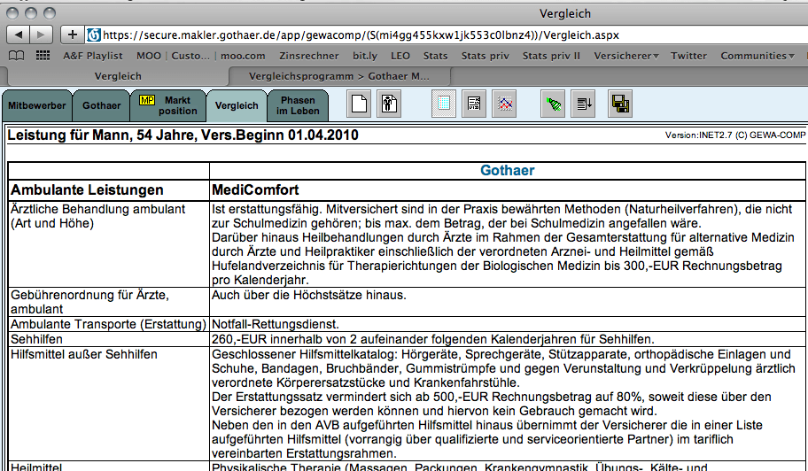Open the LEO bookmark
Viewport: 808px width, 471px height.
pos(400,56)
